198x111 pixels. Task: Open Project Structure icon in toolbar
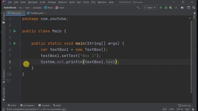[x=182, y=8]
